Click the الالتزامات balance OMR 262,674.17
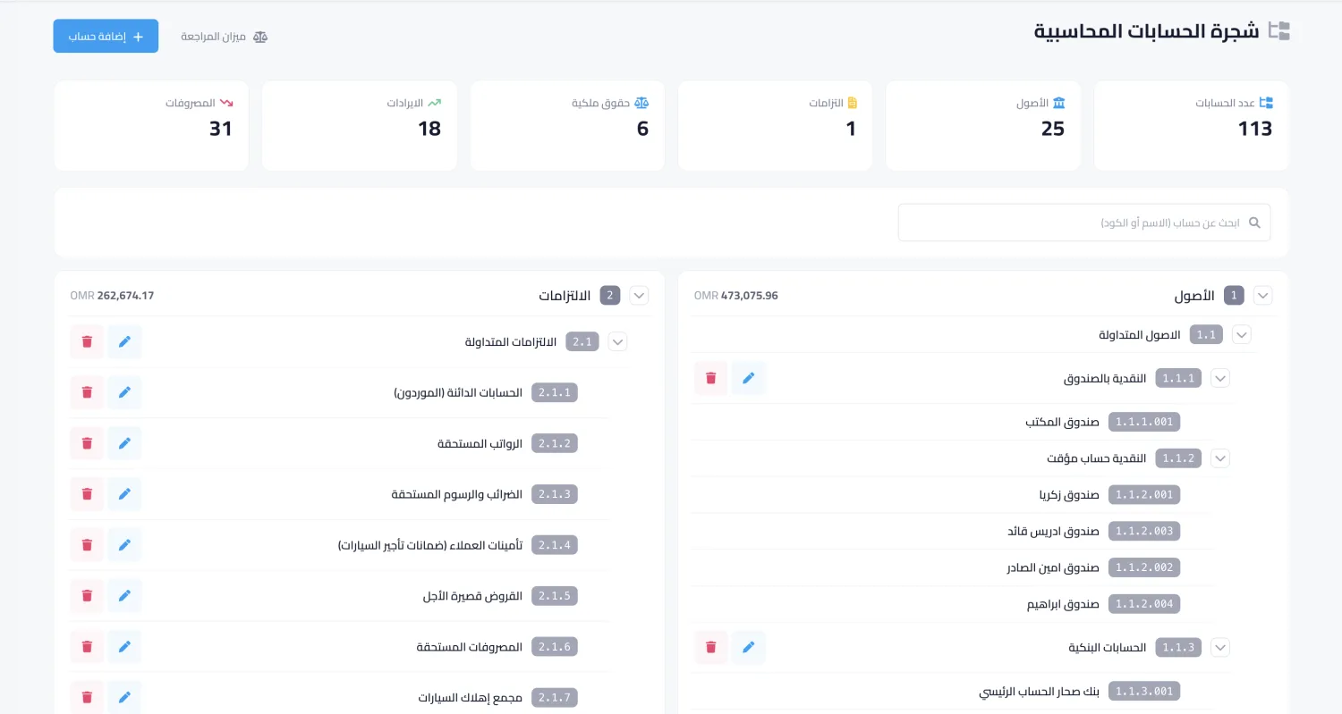The height and width of the screenshot is (714, 1342). [112, 295]
